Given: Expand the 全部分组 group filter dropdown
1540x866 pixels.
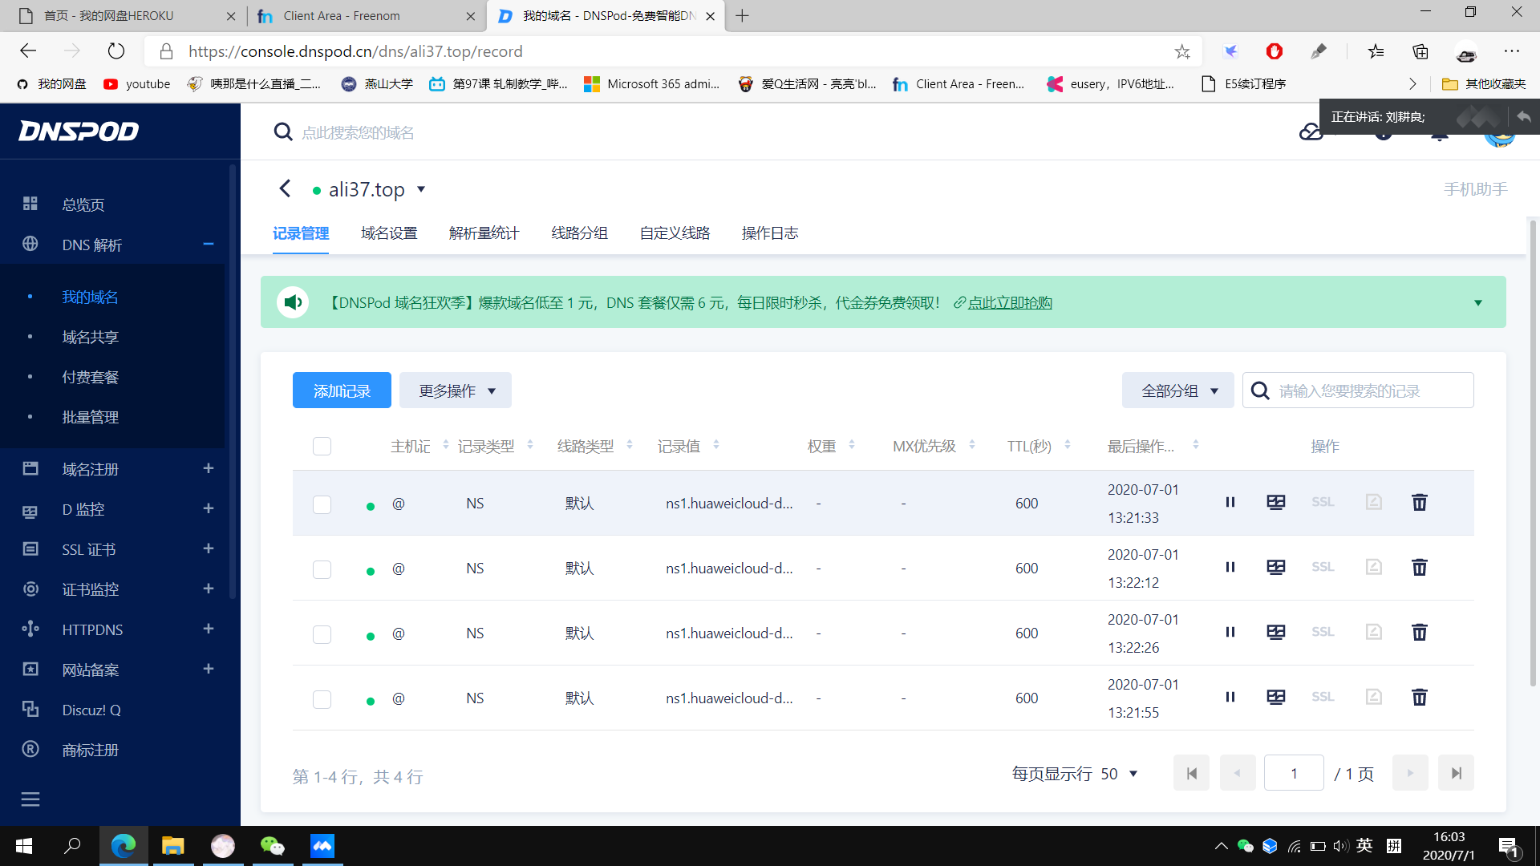Looking at the screenshot, I should (x=1177, y=391).
